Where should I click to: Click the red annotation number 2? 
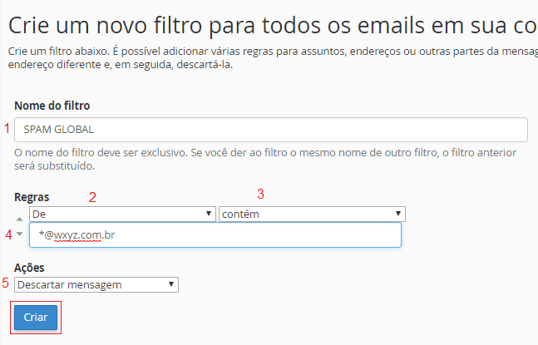coord(93,197)
